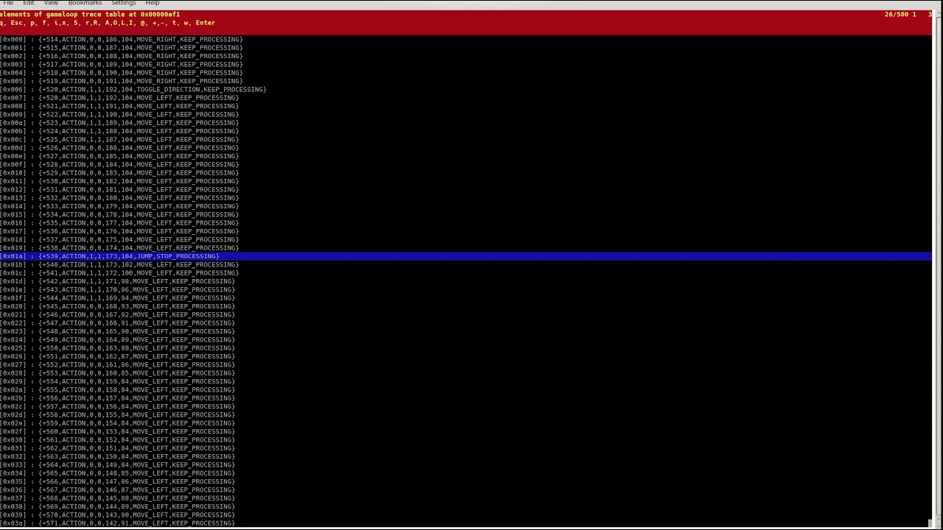Open the Edit menu
The width and height of the screenshot is (943, 530).
[28, 3]
